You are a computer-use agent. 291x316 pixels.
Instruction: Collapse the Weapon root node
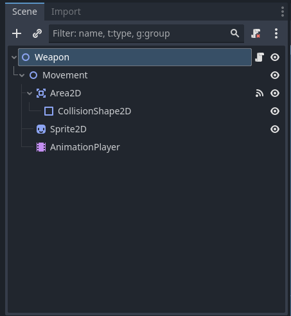pyautogui.click(x=14, y=57)
